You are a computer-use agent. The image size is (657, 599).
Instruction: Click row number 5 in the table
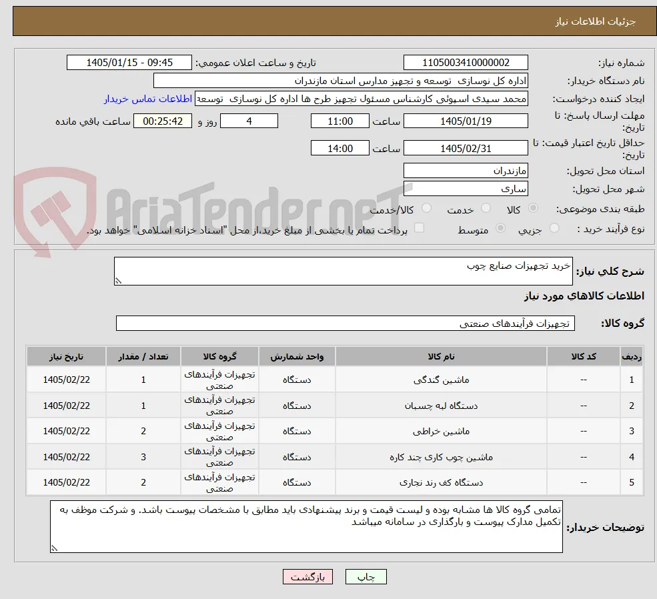click(x=632, y=482)
